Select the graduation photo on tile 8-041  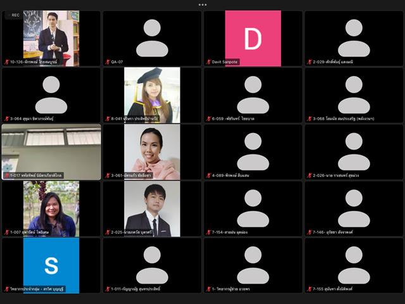click(x=152, y=95)
